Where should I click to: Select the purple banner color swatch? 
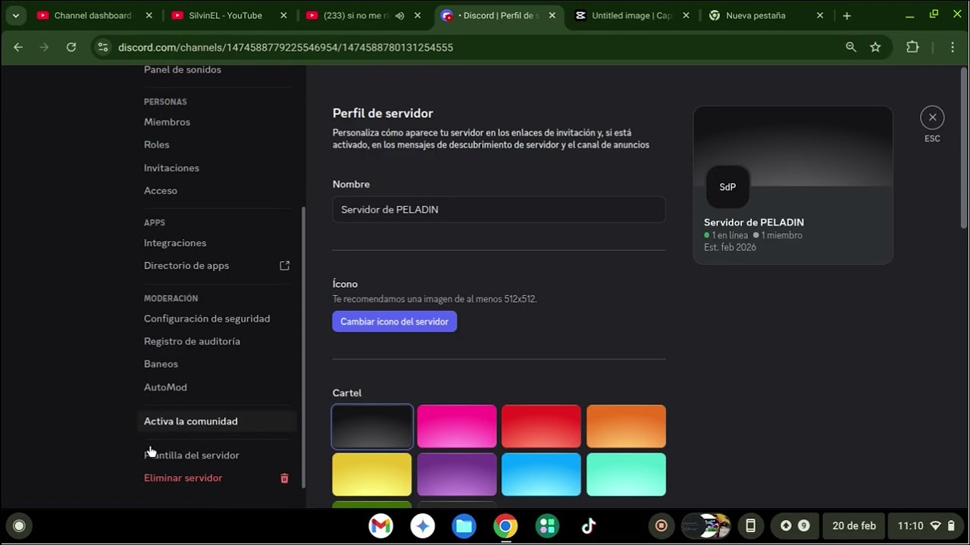(x=457, y=475)
